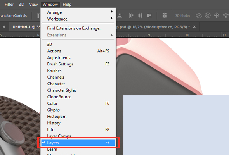Click the auto-align layers icon
The image size is (229, 155).
(165, 15)
